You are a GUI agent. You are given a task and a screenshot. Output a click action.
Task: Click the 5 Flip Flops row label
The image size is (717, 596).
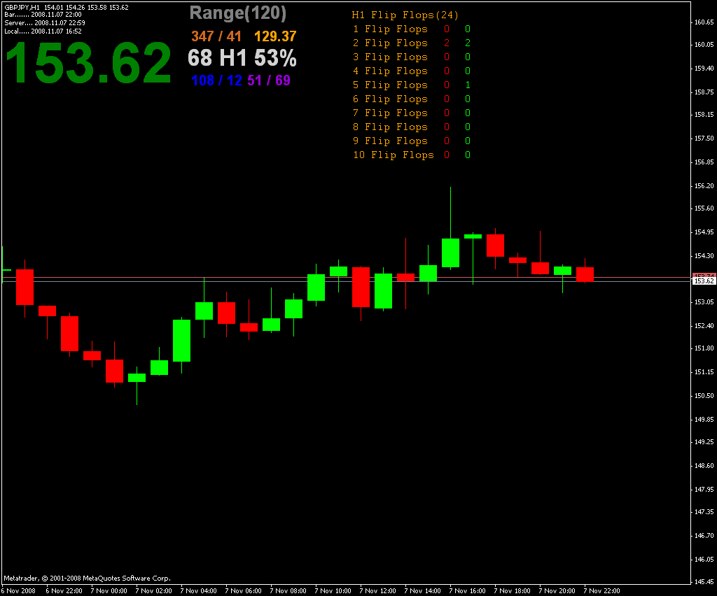(x=390, y=85)
